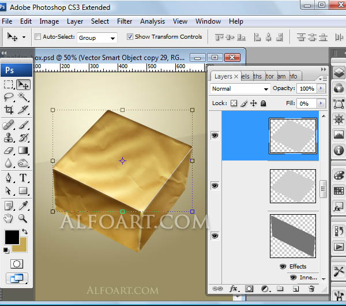Viewport: 346px width, 306px height.
Task: Select the Blur tool
Action: tap(9, 163)
